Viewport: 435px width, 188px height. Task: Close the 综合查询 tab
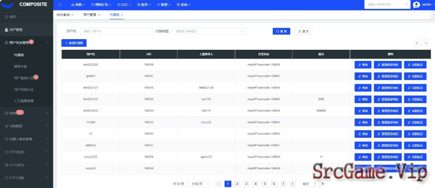coord(72,15)
